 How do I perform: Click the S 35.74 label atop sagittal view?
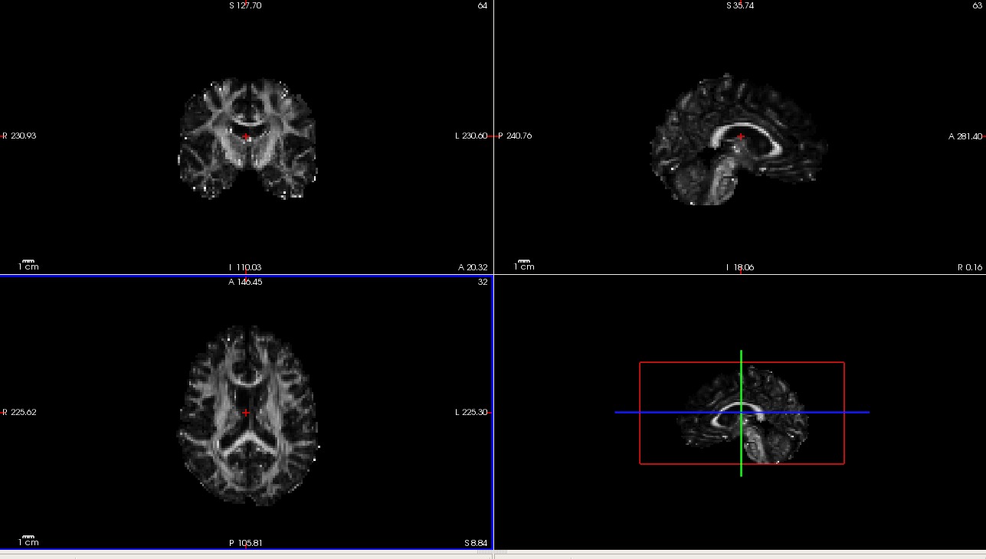(x=739, y=6)
